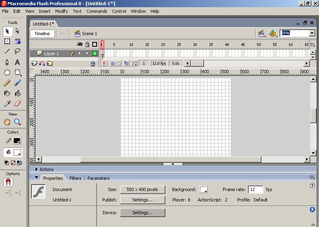The image size is (319, 227).
Task: Open timeline options menu at ruler end
Action: pyautogui.click(x=313, y=45)
